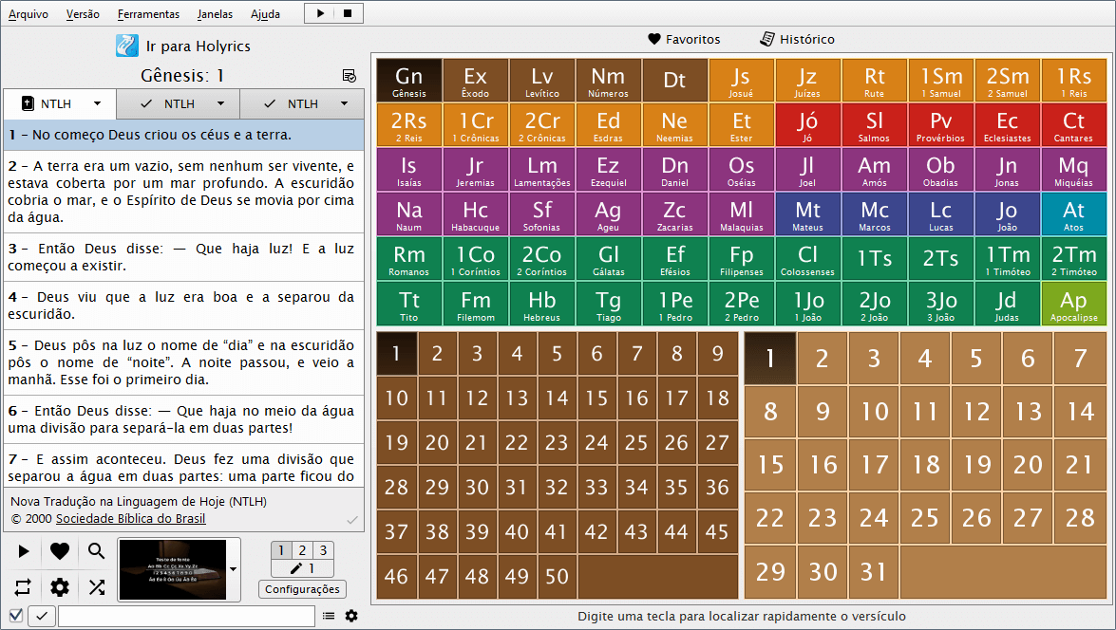
Task: Switch to the Histórico tab
Action: [x=797, y=40]
